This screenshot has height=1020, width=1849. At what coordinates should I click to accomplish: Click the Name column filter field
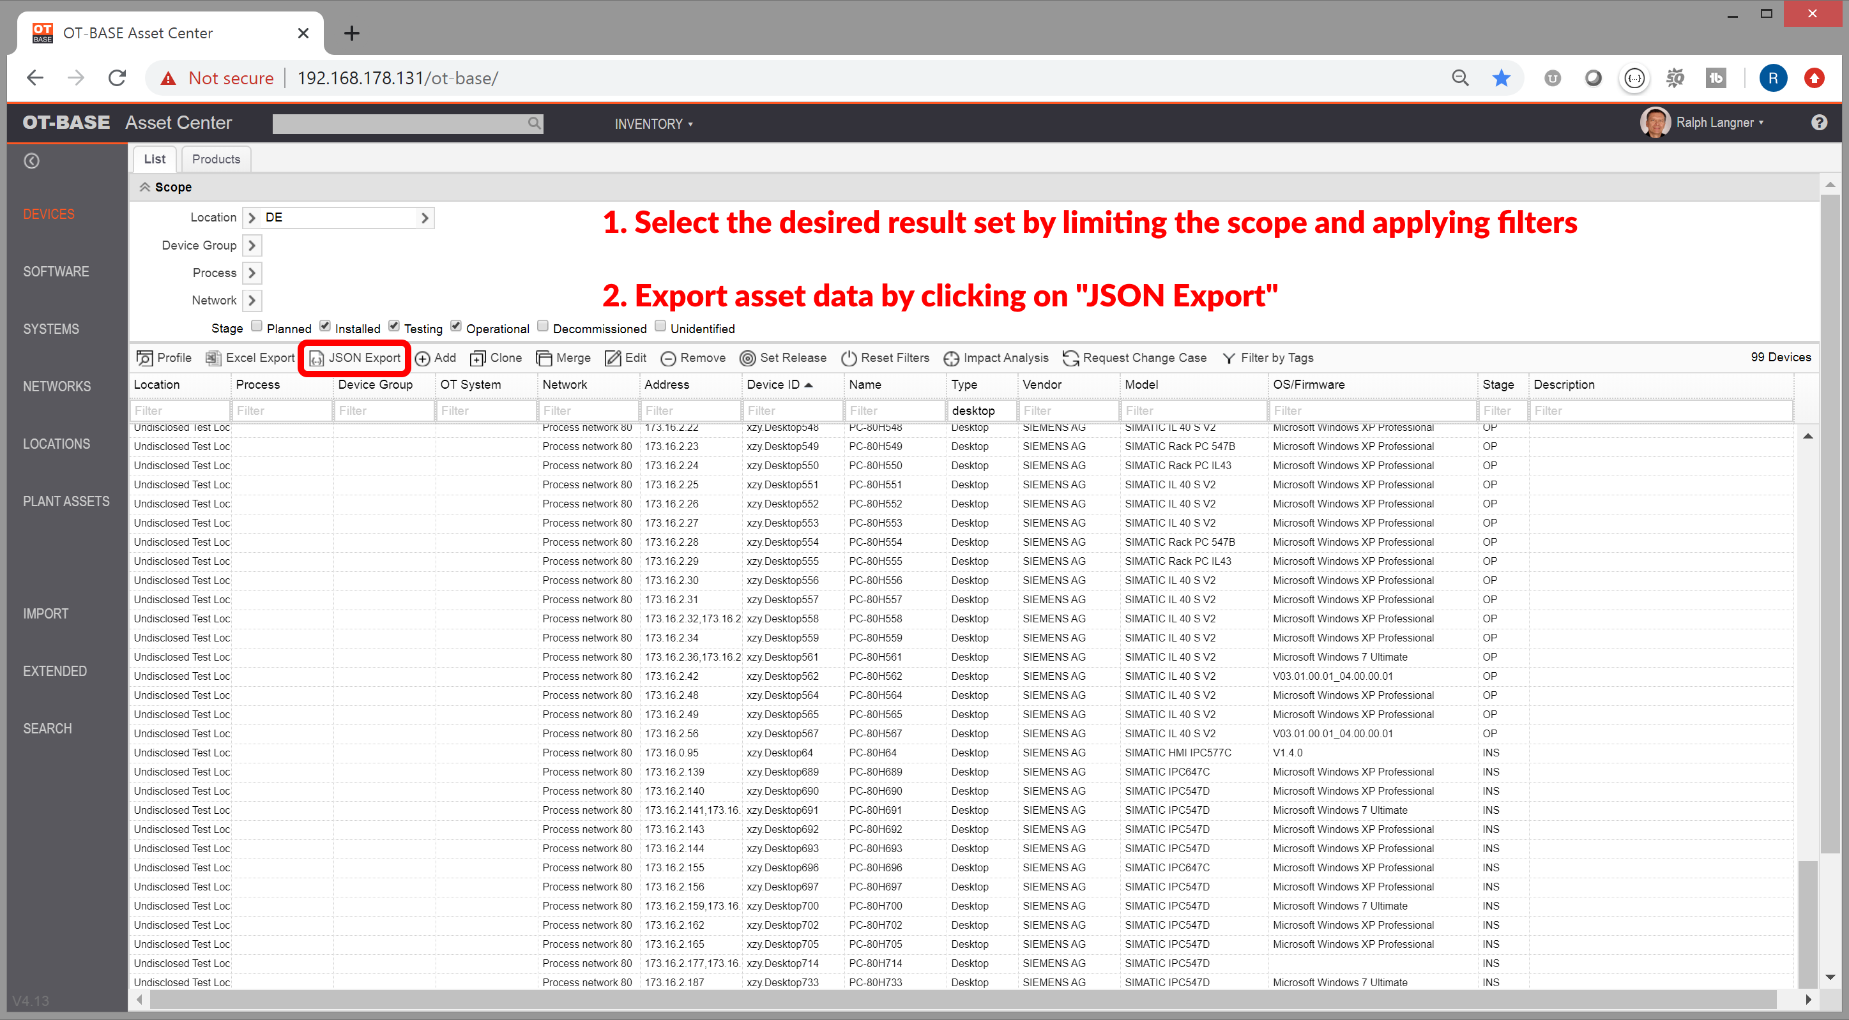tap(895, 411)
